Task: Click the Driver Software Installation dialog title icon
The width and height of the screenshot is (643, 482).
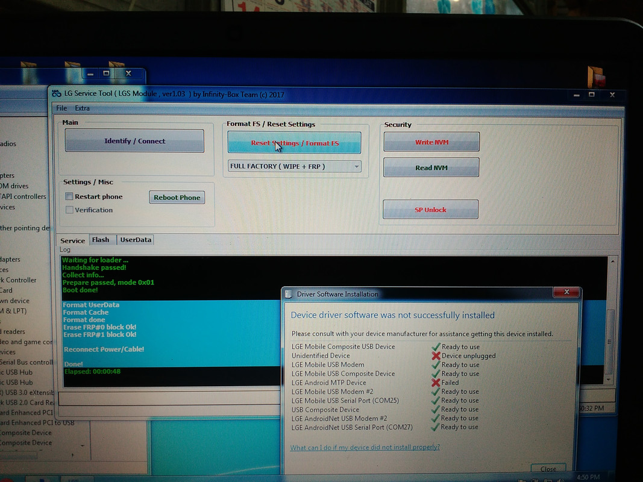Action: pos(289,294)
